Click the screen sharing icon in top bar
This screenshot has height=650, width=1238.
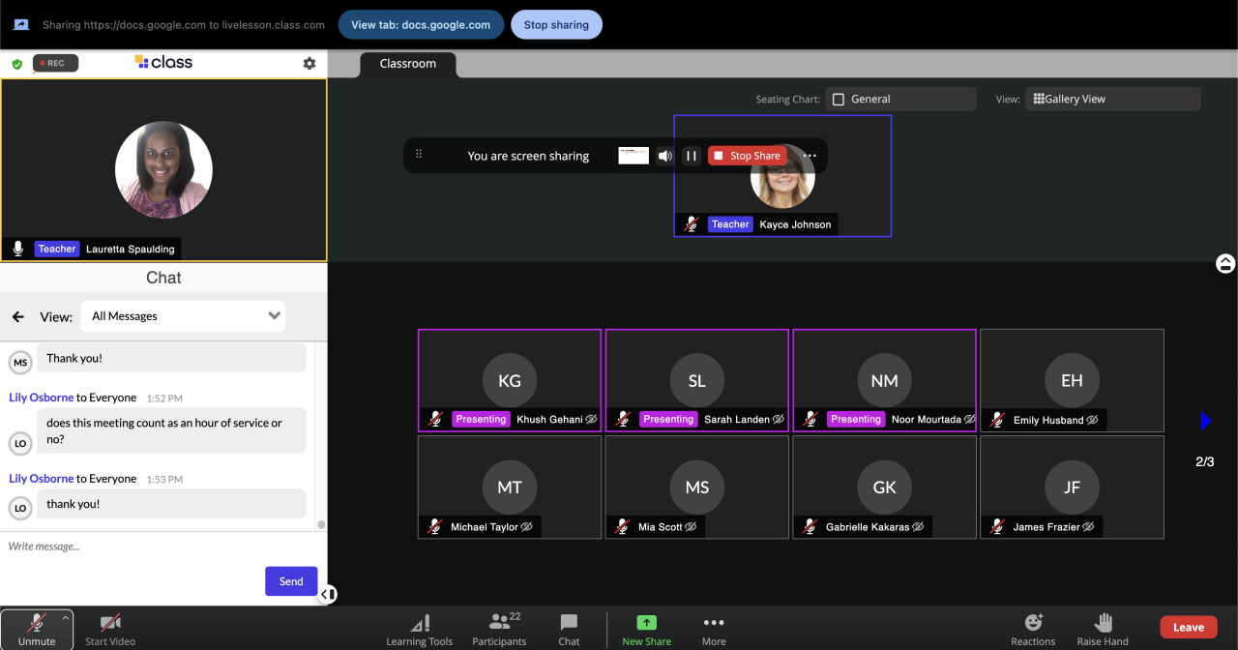tap(21, 25)
